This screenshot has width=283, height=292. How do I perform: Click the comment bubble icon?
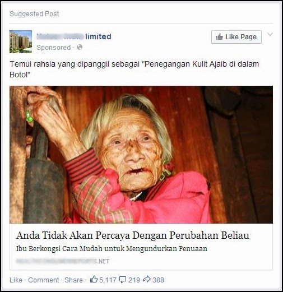click(123, 280)
